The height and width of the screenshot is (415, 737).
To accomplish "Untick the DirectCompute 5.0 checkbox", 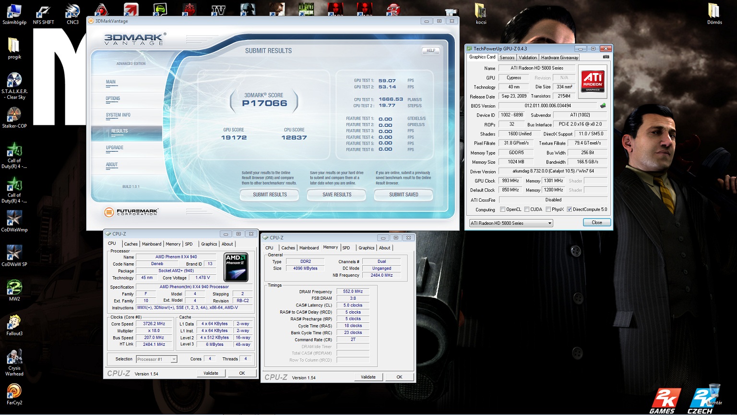I will [x=569, y=209].
